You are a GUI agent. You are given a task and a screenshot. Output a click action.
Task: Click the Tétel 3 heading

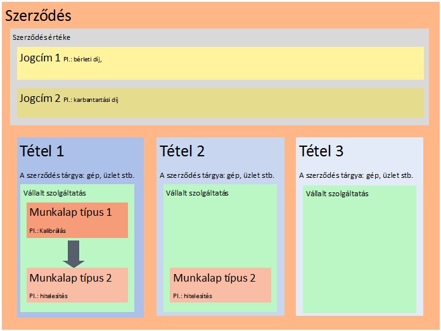point(321,151)
